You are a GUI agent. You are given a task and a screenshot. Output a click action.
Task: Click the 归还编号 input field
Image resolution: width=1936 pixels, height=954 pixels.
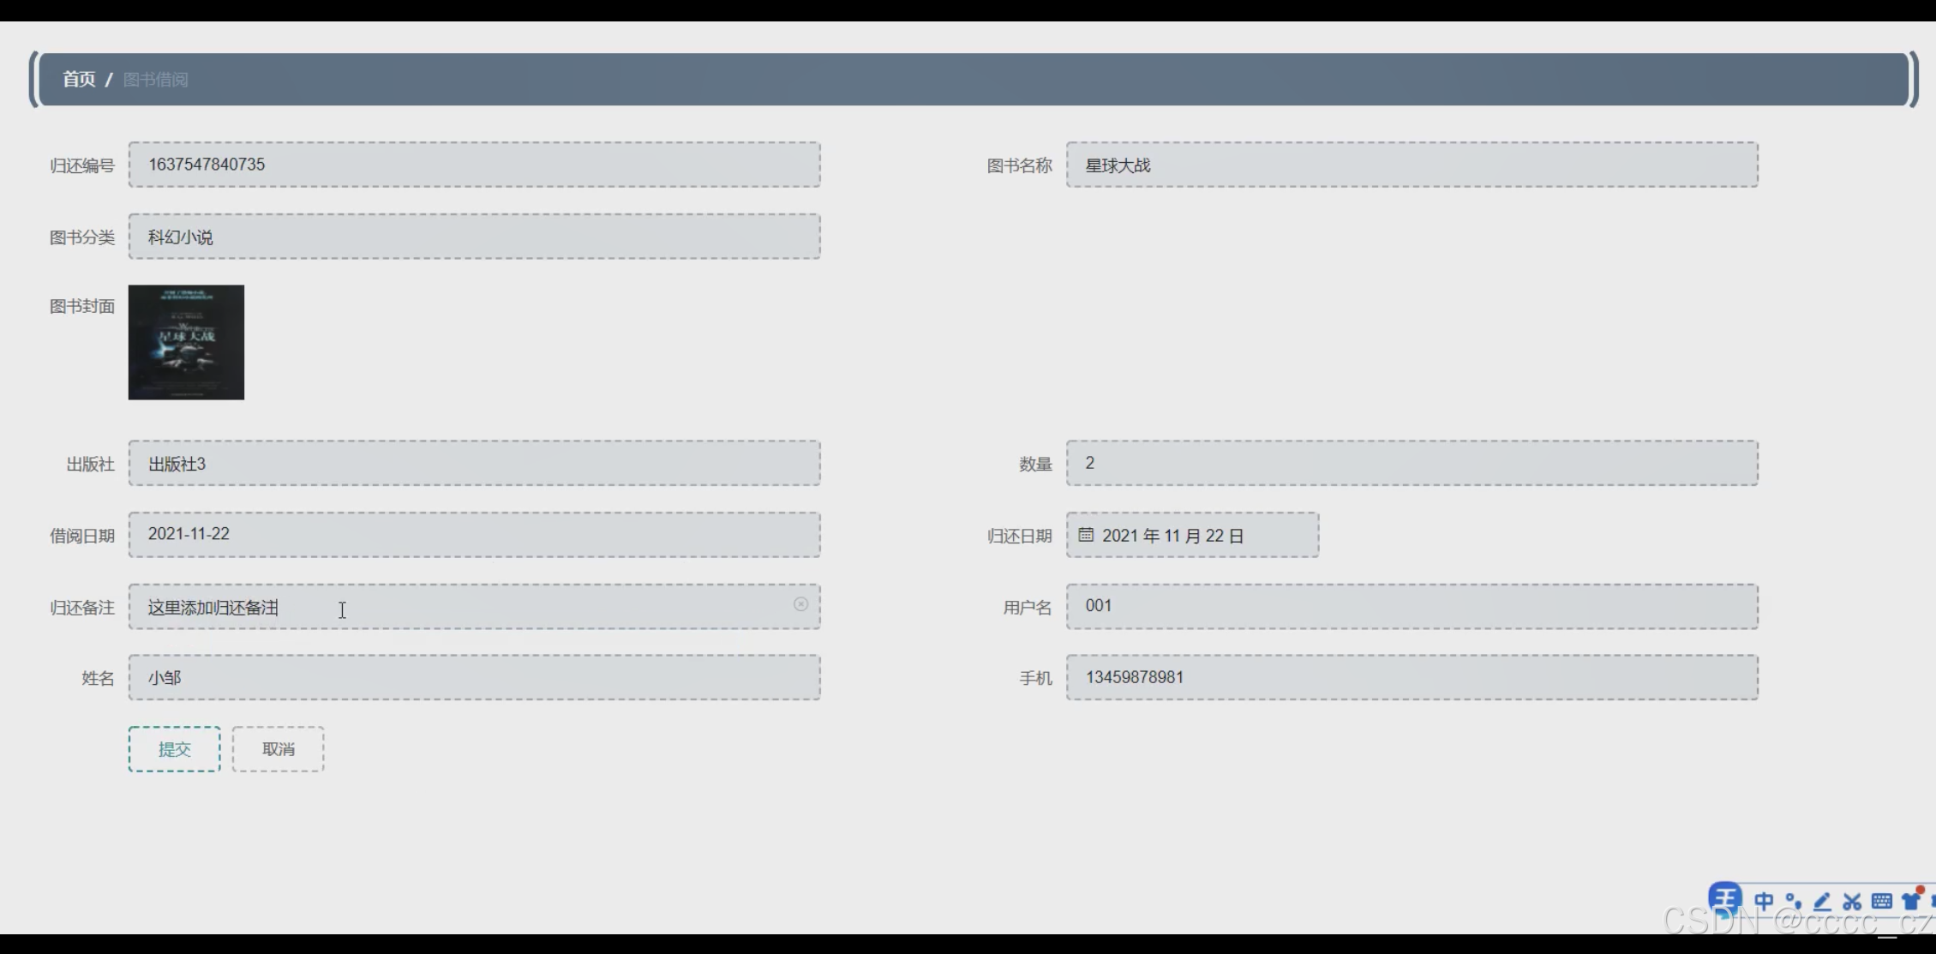coord(474,165)
